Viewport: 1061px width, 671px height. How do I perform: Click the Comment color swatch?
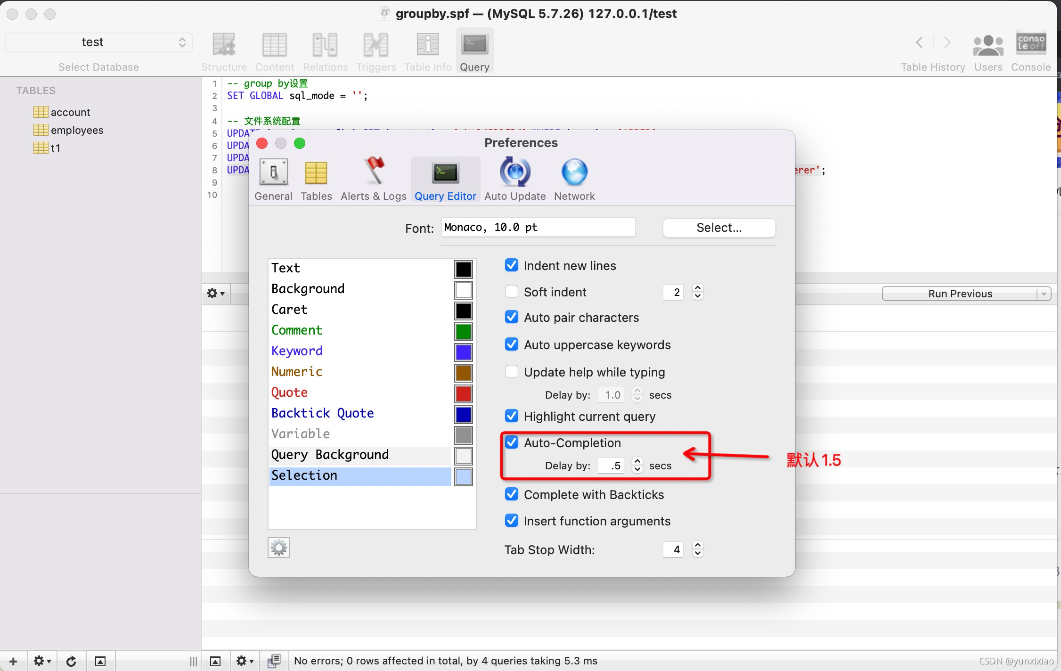(463, 332)
